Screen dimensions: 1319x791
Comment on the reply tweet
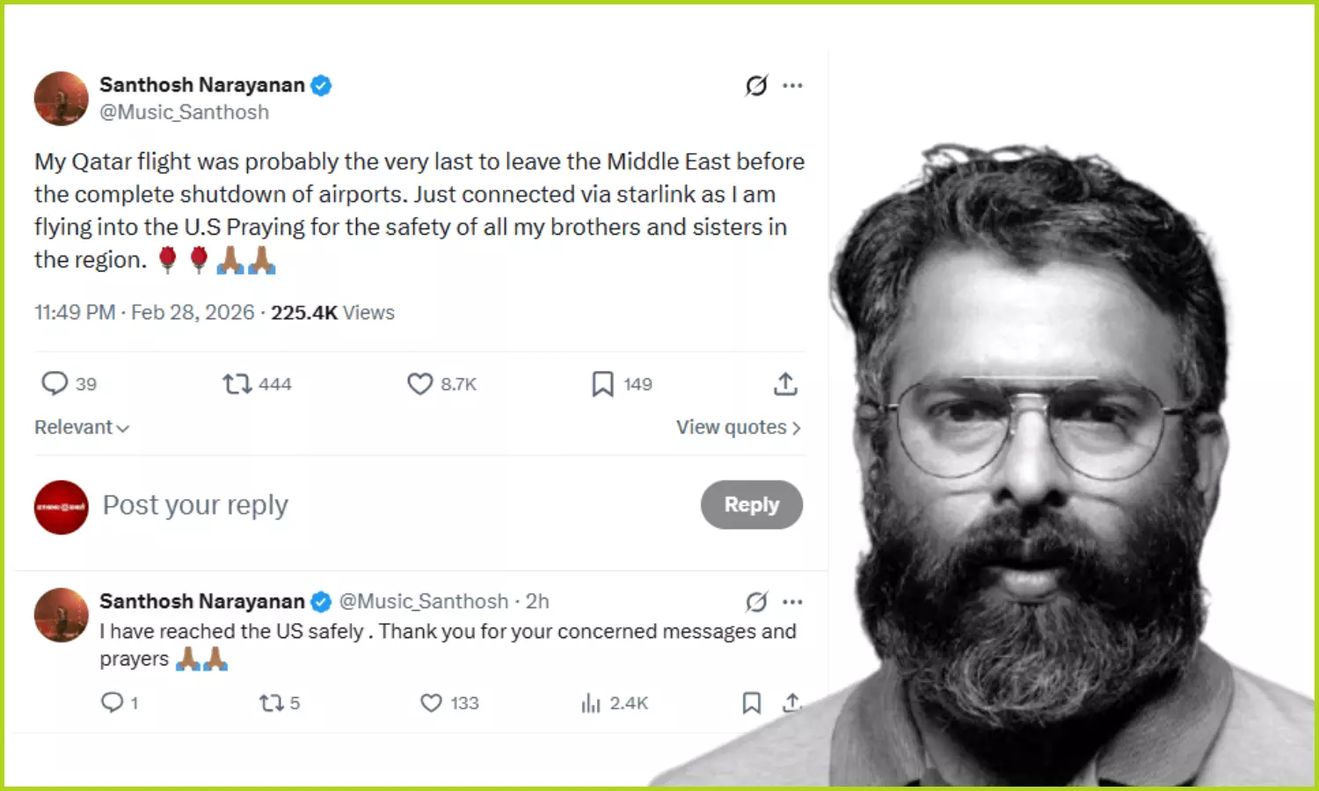112,702
